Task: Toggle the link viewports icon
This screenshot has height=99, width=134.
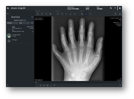Action: coord(51,85)
